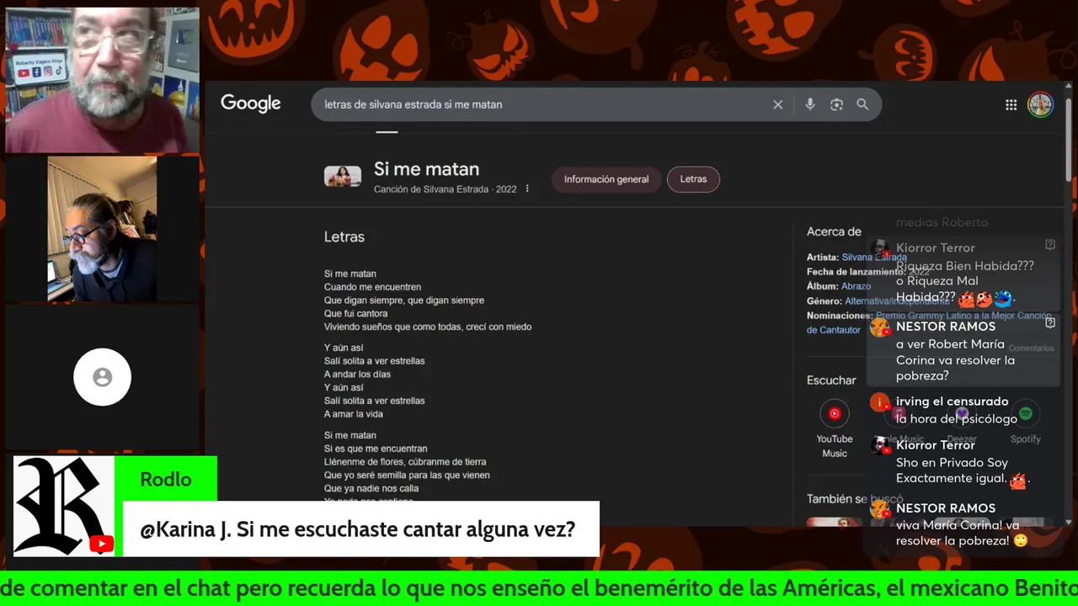Click NESTOR RAMOS comment about María Corina
This screenshot has height=606, width=1078.
tap(962, 351)
